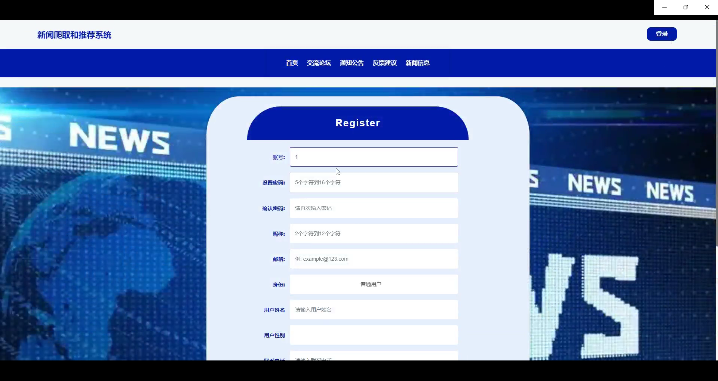Click the 昵称 nickname input
Screen dimensions: 718x381
pos(374,233)
